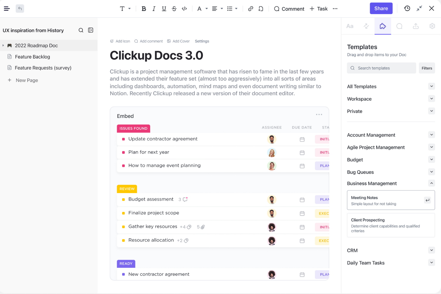The width and height of the screenshot is (441, 294).
Task: Collapse the sidebar panel icon
Action: click(91, 30)
